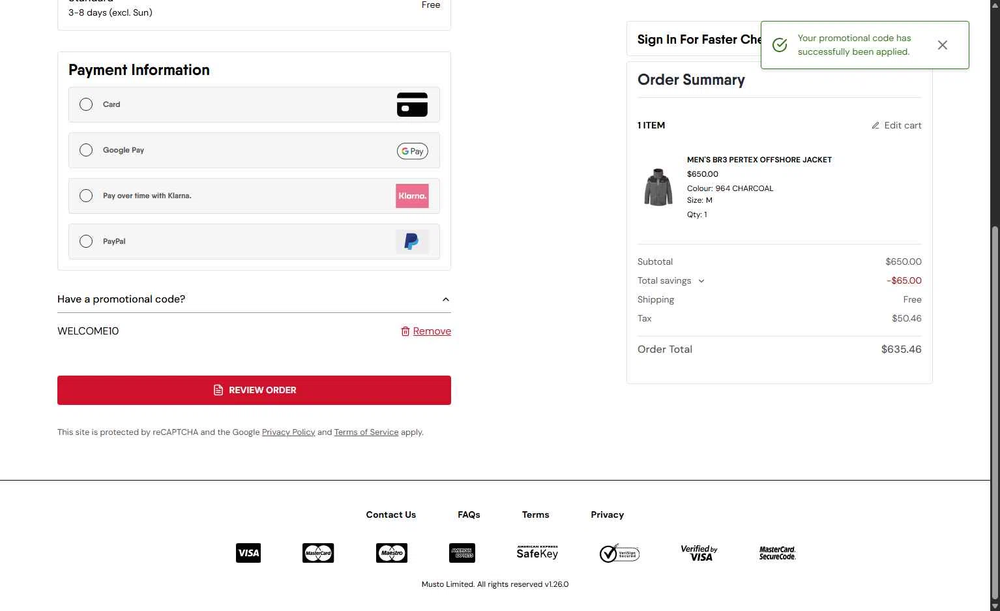Click the page vertical scrollbar thumb
This screenshot has width=1000, height=611.
click(995, 413)
